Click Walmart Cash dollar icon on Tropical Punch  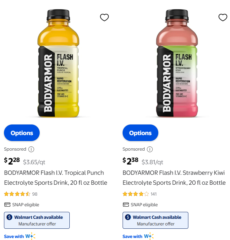9,217
